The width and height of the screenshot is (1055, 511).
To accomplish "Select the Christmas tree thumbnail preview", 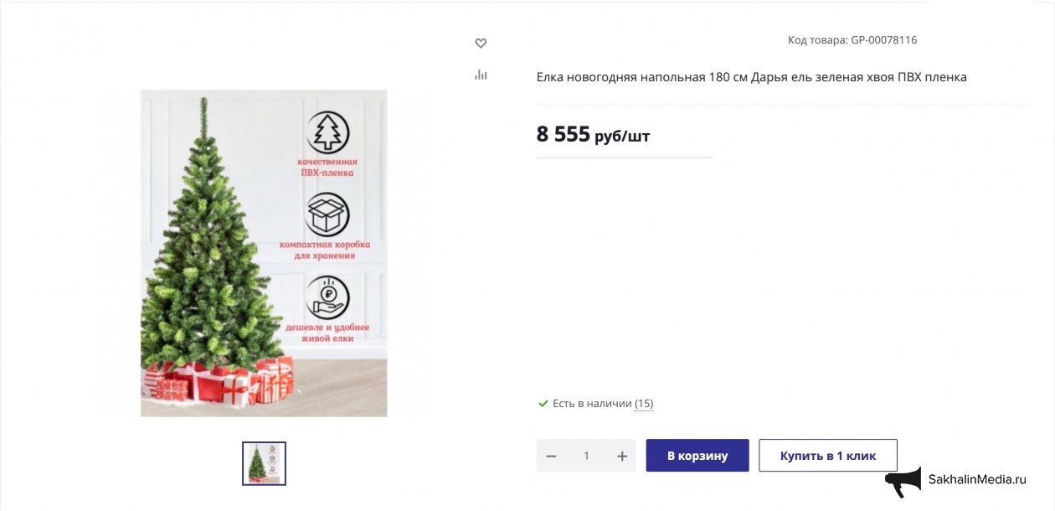I will pyautogui.click(x=265, y=463).
